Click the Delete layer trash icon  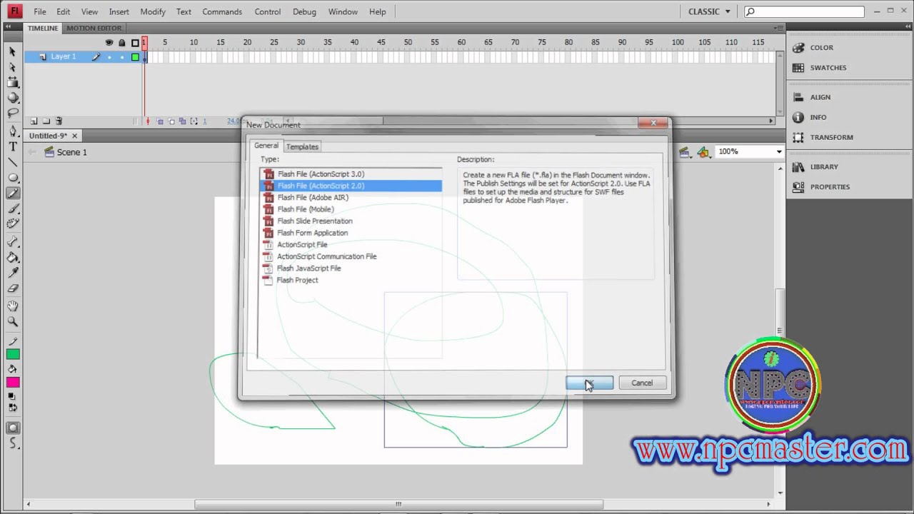59,121
